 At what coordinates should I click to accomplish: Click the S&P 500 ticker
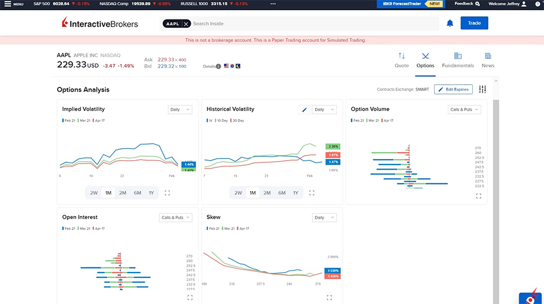pos(61,4)
